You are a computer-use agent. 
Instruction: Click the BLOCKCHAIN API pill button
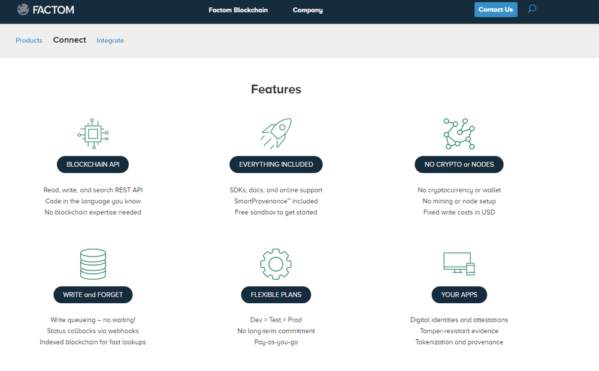93,164
